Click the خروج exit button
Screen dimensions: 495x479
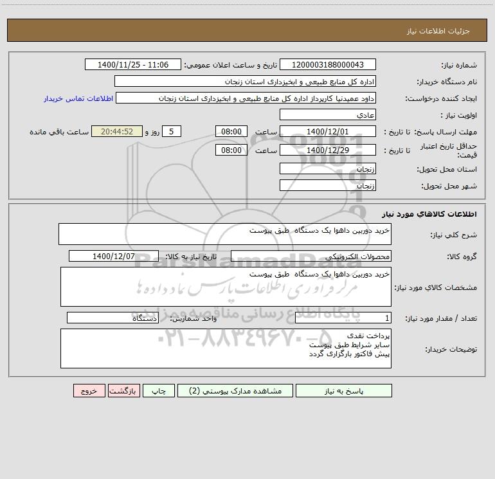(x=89, y=390)
